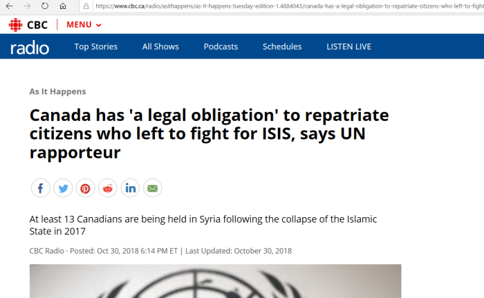Email this article via envelope icon

click(153, 188)
